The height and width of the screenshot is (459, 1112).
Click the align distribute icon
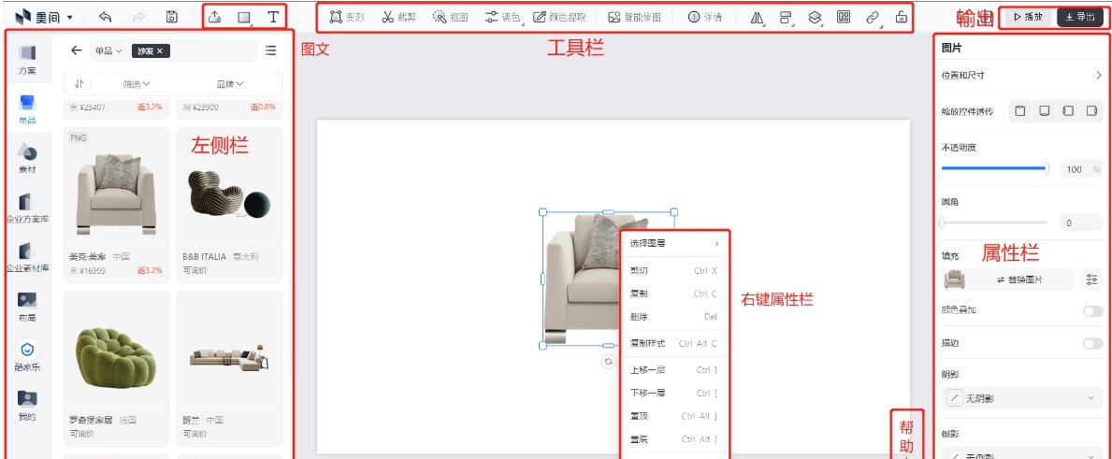click(x=785, y=18)
